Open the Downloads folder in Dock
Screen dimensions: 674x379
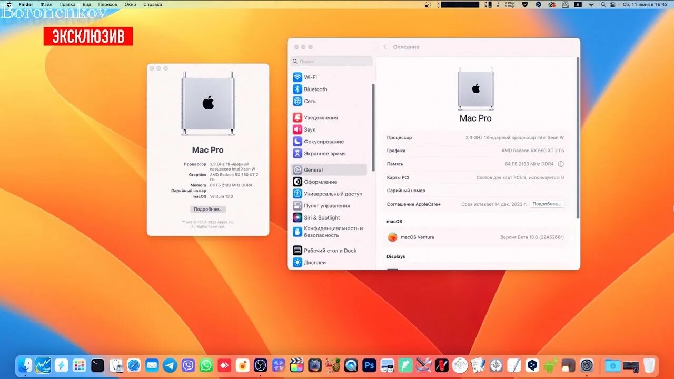coord(612,365)
